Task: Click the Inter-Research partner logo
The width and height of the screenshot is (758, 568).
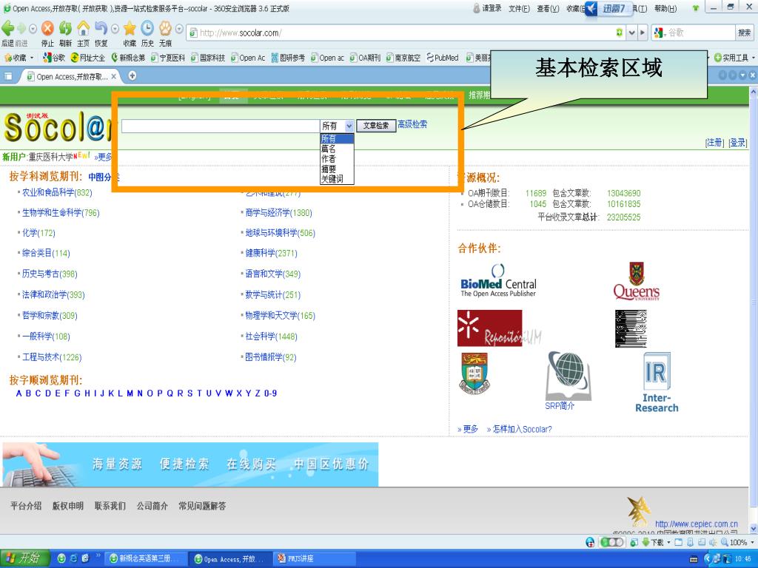Action: [x=657, y=382]
